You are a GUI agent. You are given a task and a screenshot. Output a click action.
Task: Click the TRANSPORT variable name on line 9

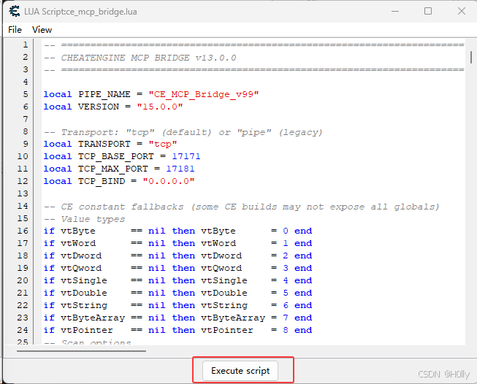pos(104,144)
